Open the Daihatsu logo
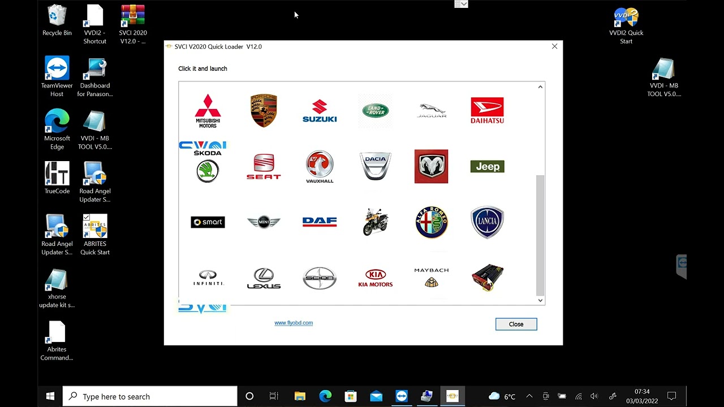This screenshot has height=407, width=724. click(487, 111)
